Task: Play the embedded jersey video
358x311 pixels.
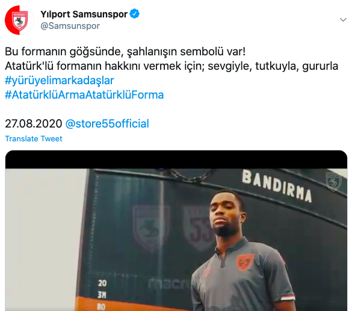Action: click(x=176, y=230)
